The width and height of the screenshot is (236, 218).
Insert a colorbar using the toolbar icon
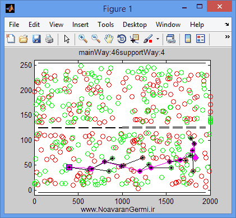188,39
